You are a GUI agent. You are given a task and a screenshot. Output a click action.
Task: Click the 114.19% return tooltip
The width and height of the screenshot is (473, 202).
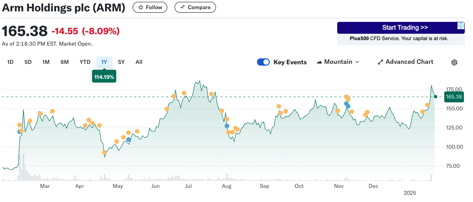104,77
